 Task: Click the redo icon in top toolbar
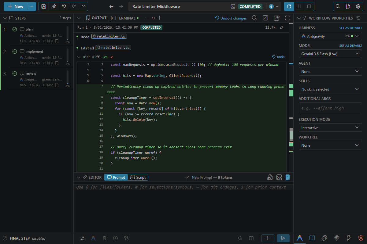73,6
